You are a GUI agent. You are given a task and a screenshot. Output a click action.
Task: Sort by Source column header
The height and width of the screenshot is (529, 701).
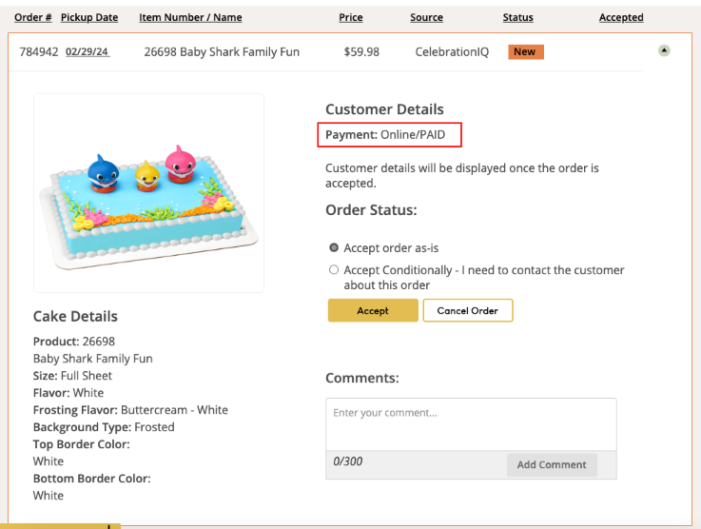tap(427, 17)
